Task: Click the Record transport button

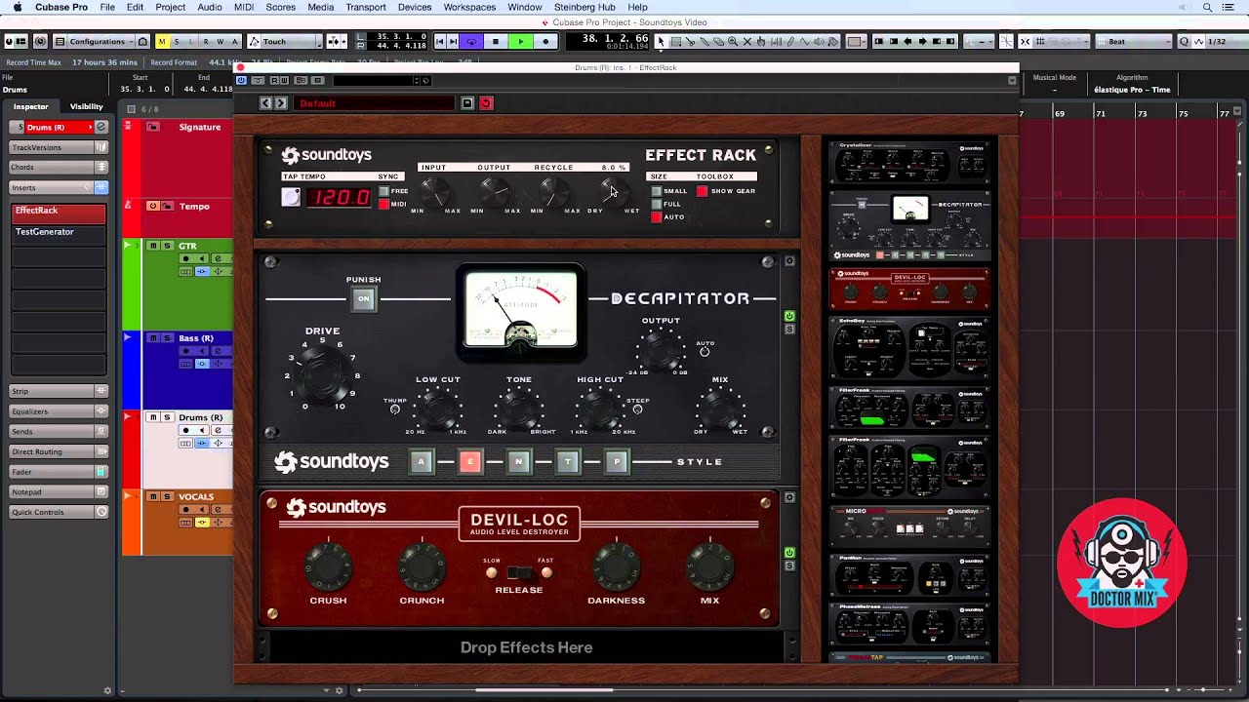Action: [x=545, y=41]
